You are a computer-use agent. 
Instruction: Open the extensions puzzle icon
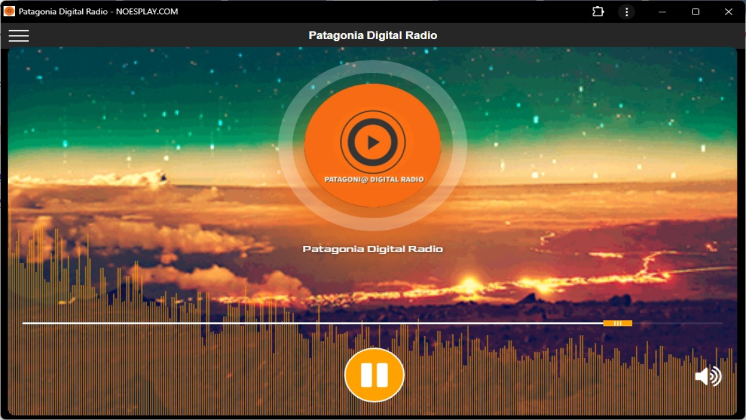coord(598,12)
